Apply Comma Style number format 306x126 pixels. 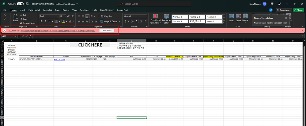click(136, 21)
